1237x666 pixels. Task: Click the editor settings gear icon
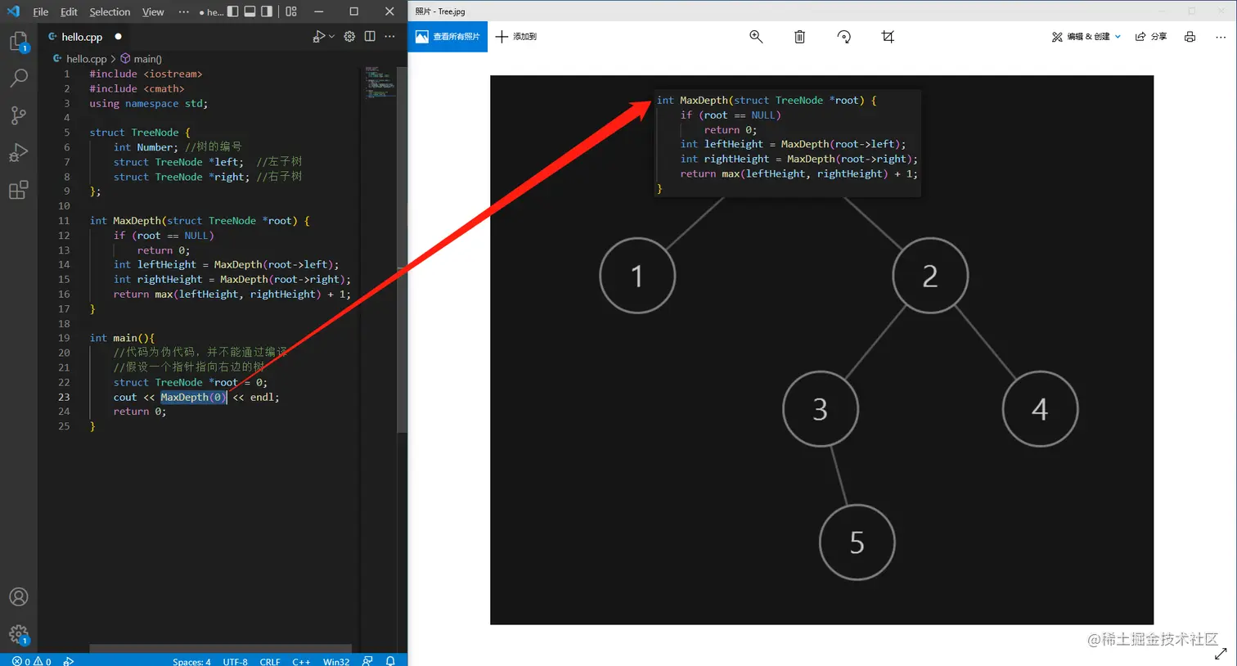(349, 37)
